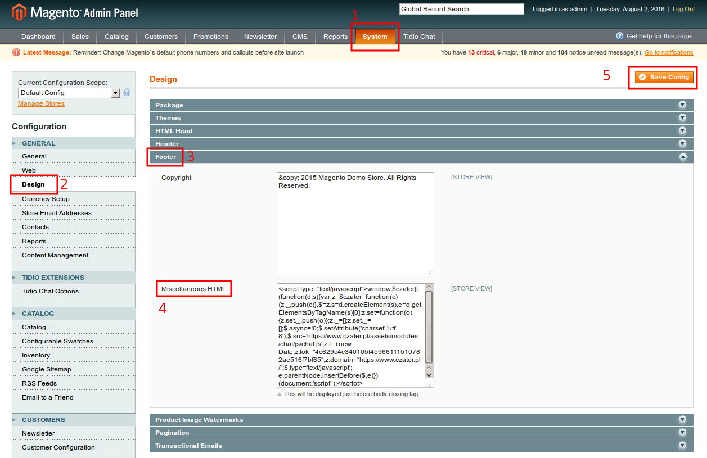Open the Catalog menu in top navigation
707x458 pixels.
coord(116,37)
